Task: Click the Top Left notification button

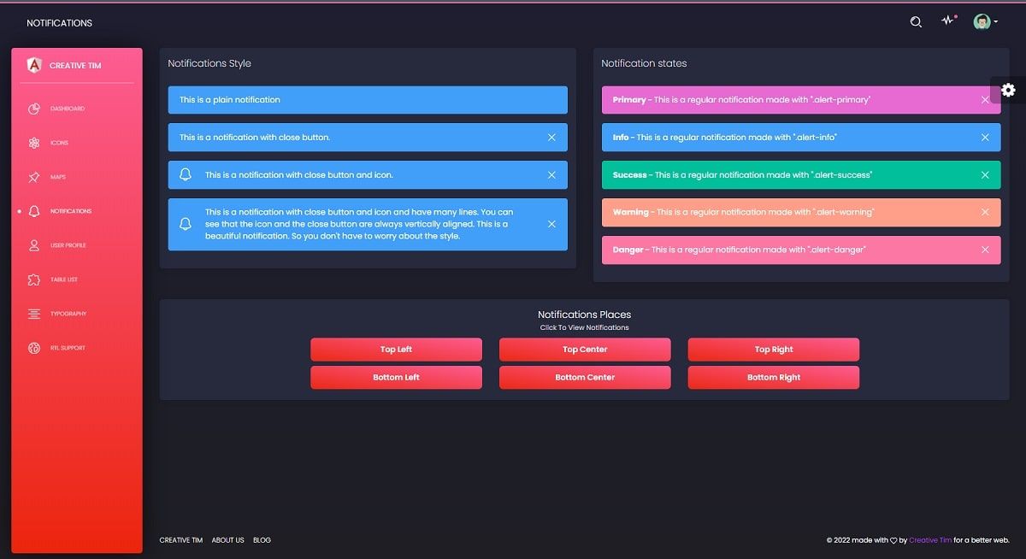Action: 396,350
